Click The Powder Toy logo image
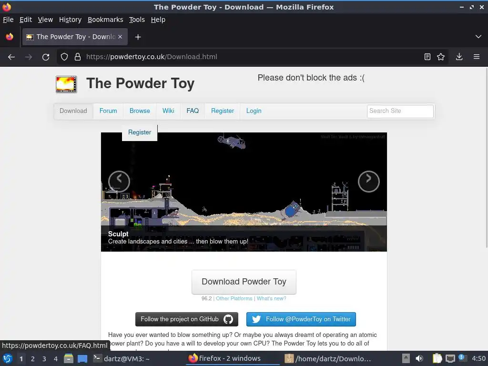The width and height of the screenshot is (488, 366). 66,84
